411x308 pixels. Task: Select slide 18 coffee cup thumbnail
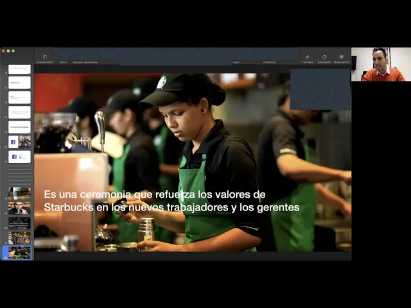(19, 193)
